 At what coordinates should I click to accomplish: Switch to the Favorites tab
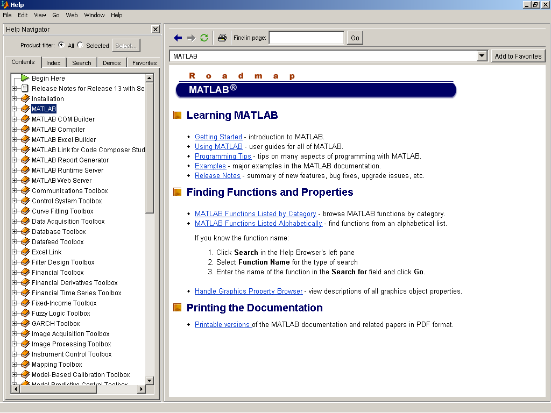[144, 62]
